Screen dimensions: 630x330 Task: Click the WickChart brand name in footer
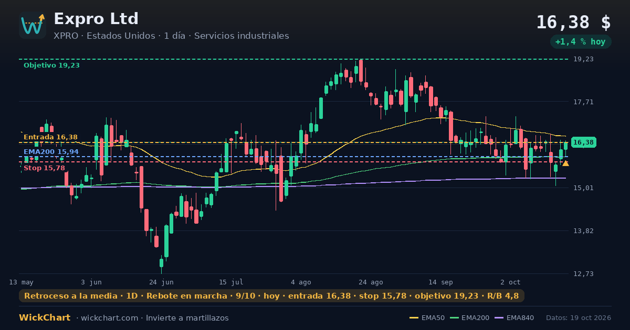(x=45, y=318)
